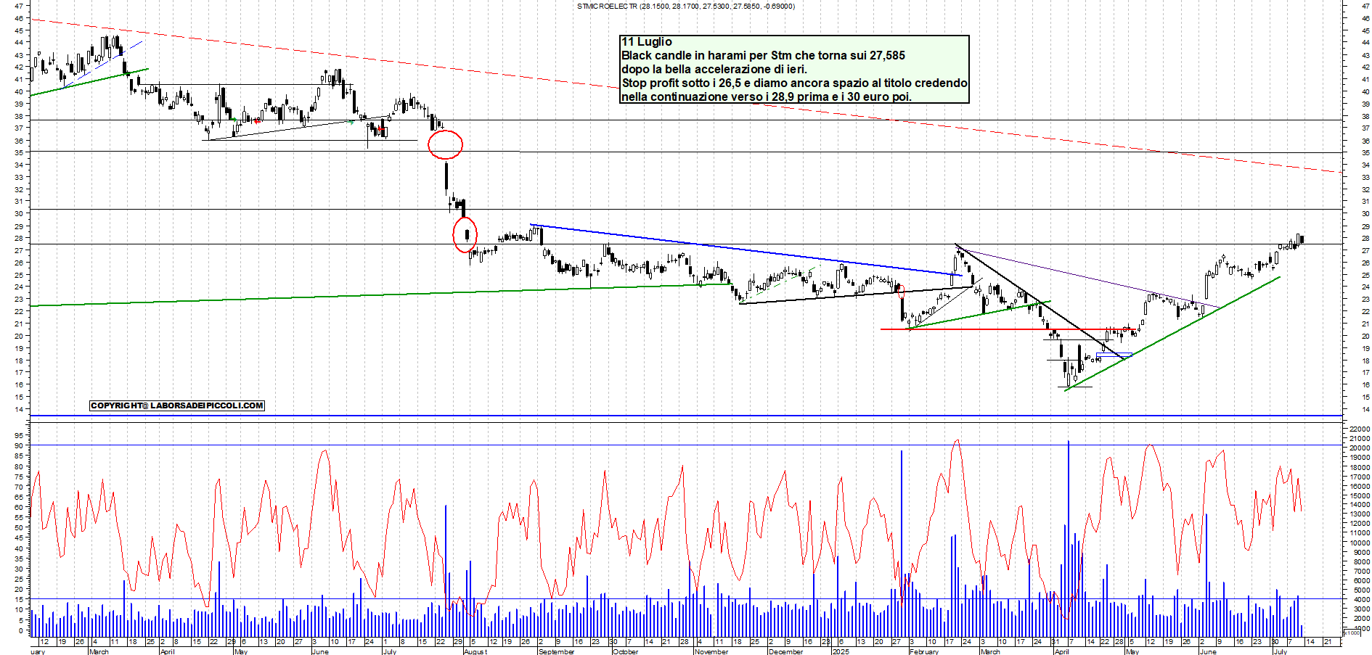Click the 80 level on the oscillator scale

coord(18,466)
